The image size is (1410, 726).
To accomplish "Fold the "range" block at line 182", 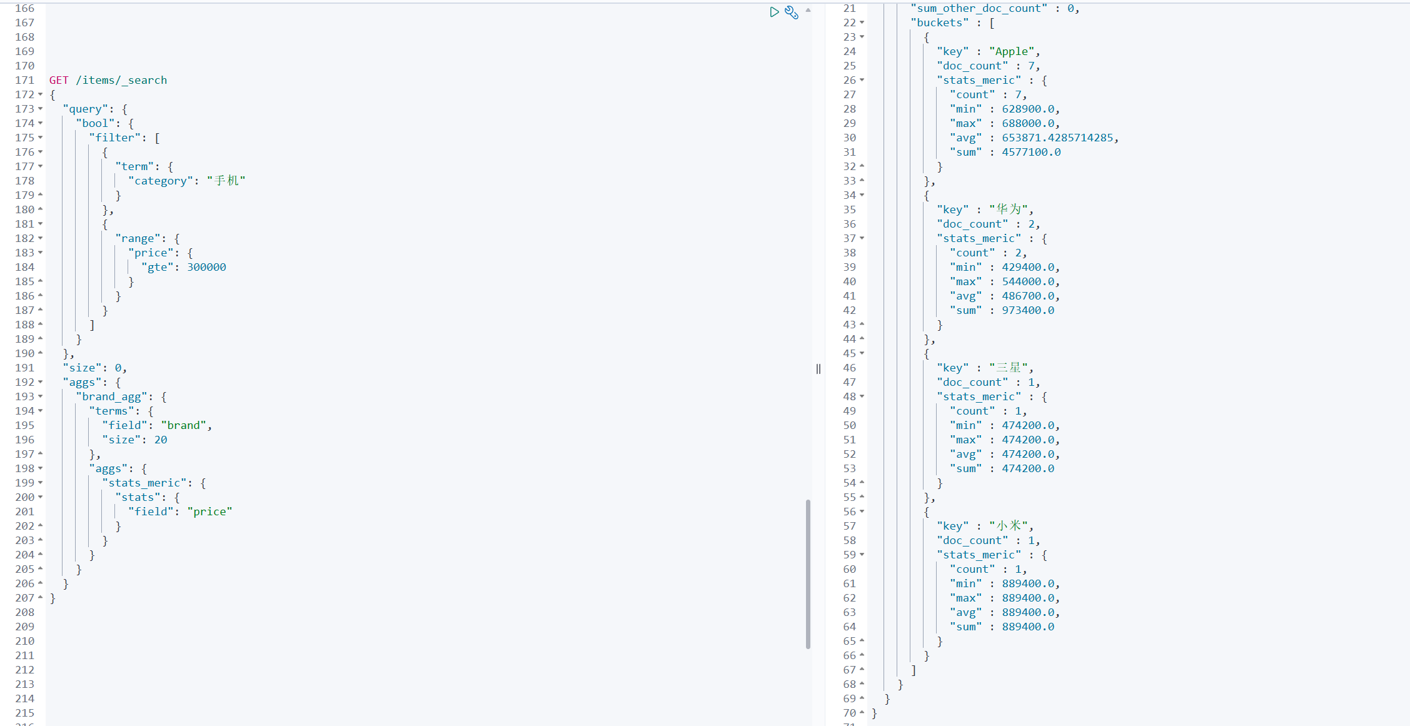I will [41, 238].
